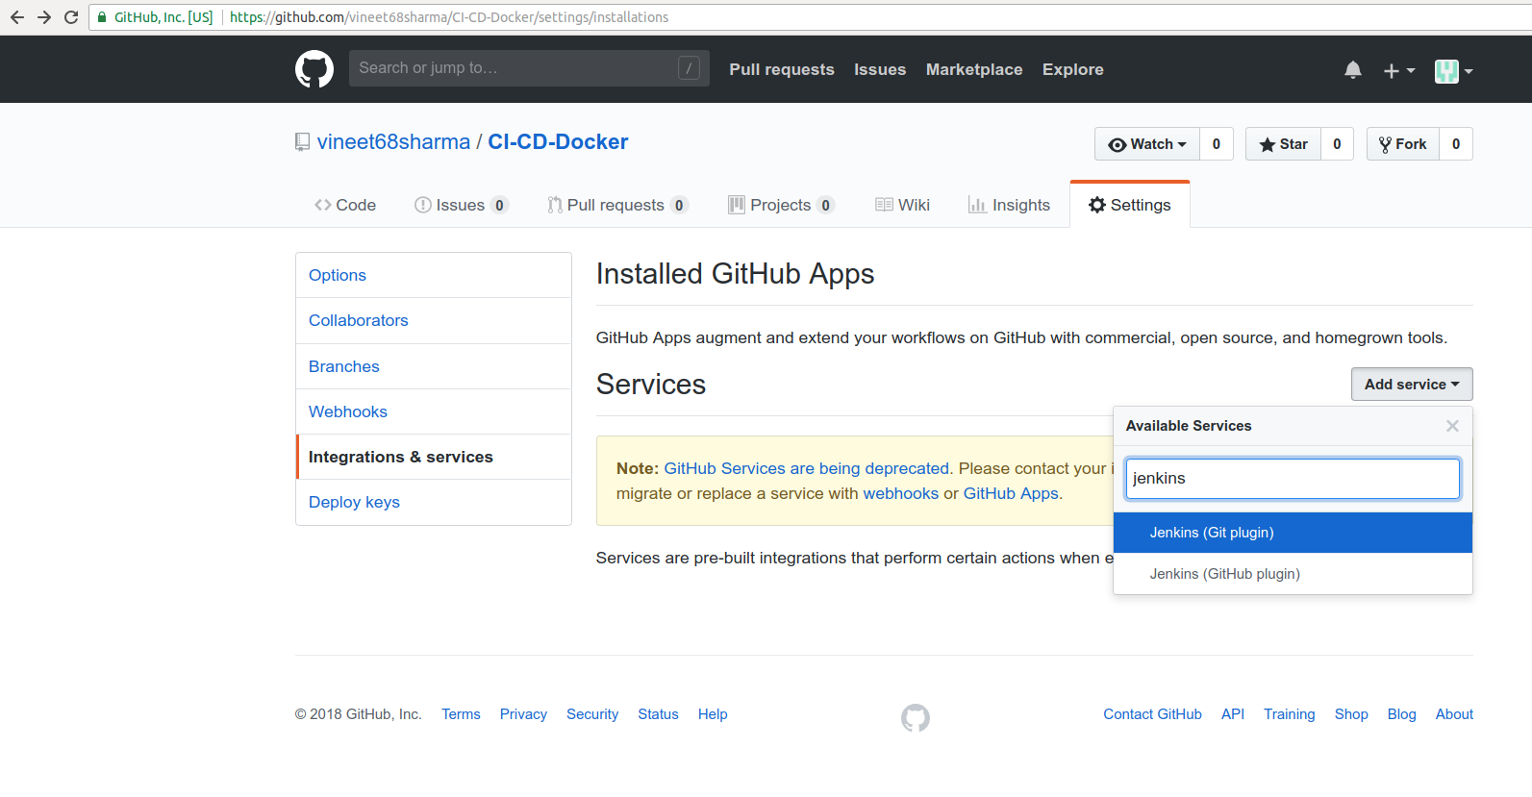
Task: Open footer Terms link
Action: (461, 714)
